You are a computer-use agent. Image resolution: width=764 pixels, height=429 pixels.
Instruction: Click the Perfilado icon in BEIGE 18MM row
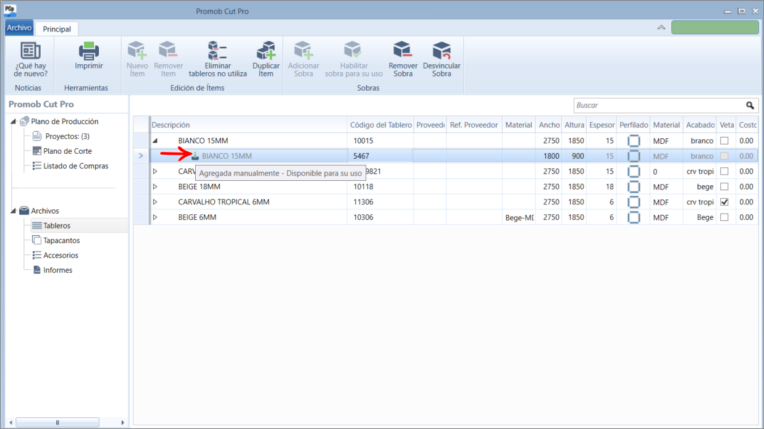[633, 186]
